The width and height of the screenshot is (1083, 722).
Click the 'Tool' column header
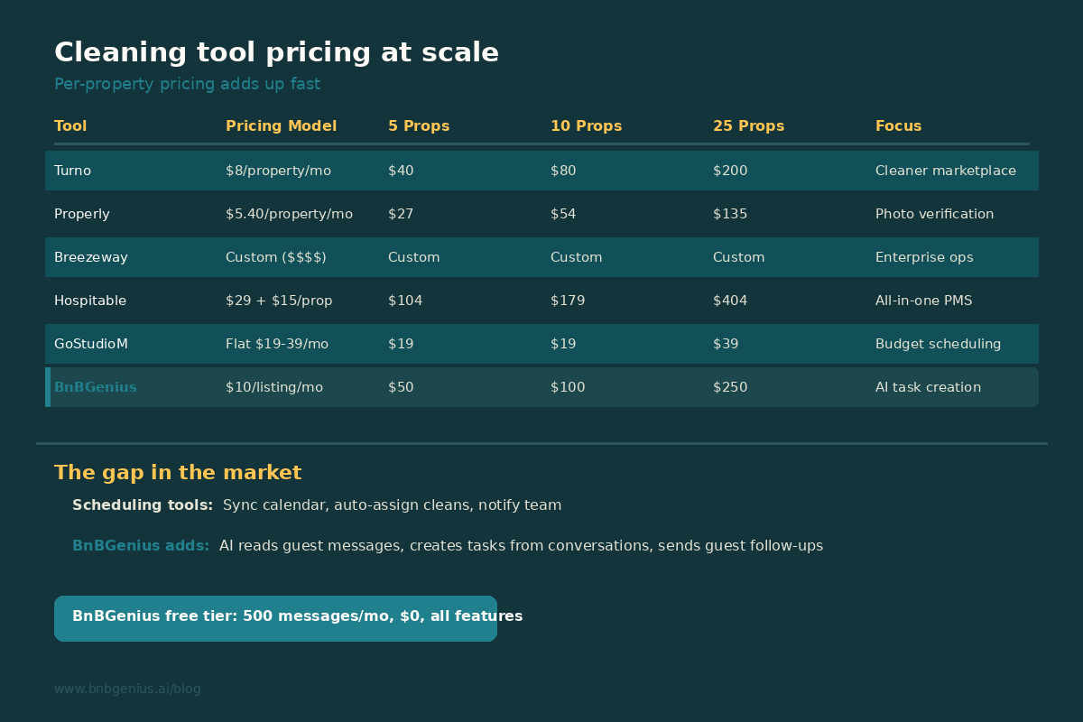70,126
